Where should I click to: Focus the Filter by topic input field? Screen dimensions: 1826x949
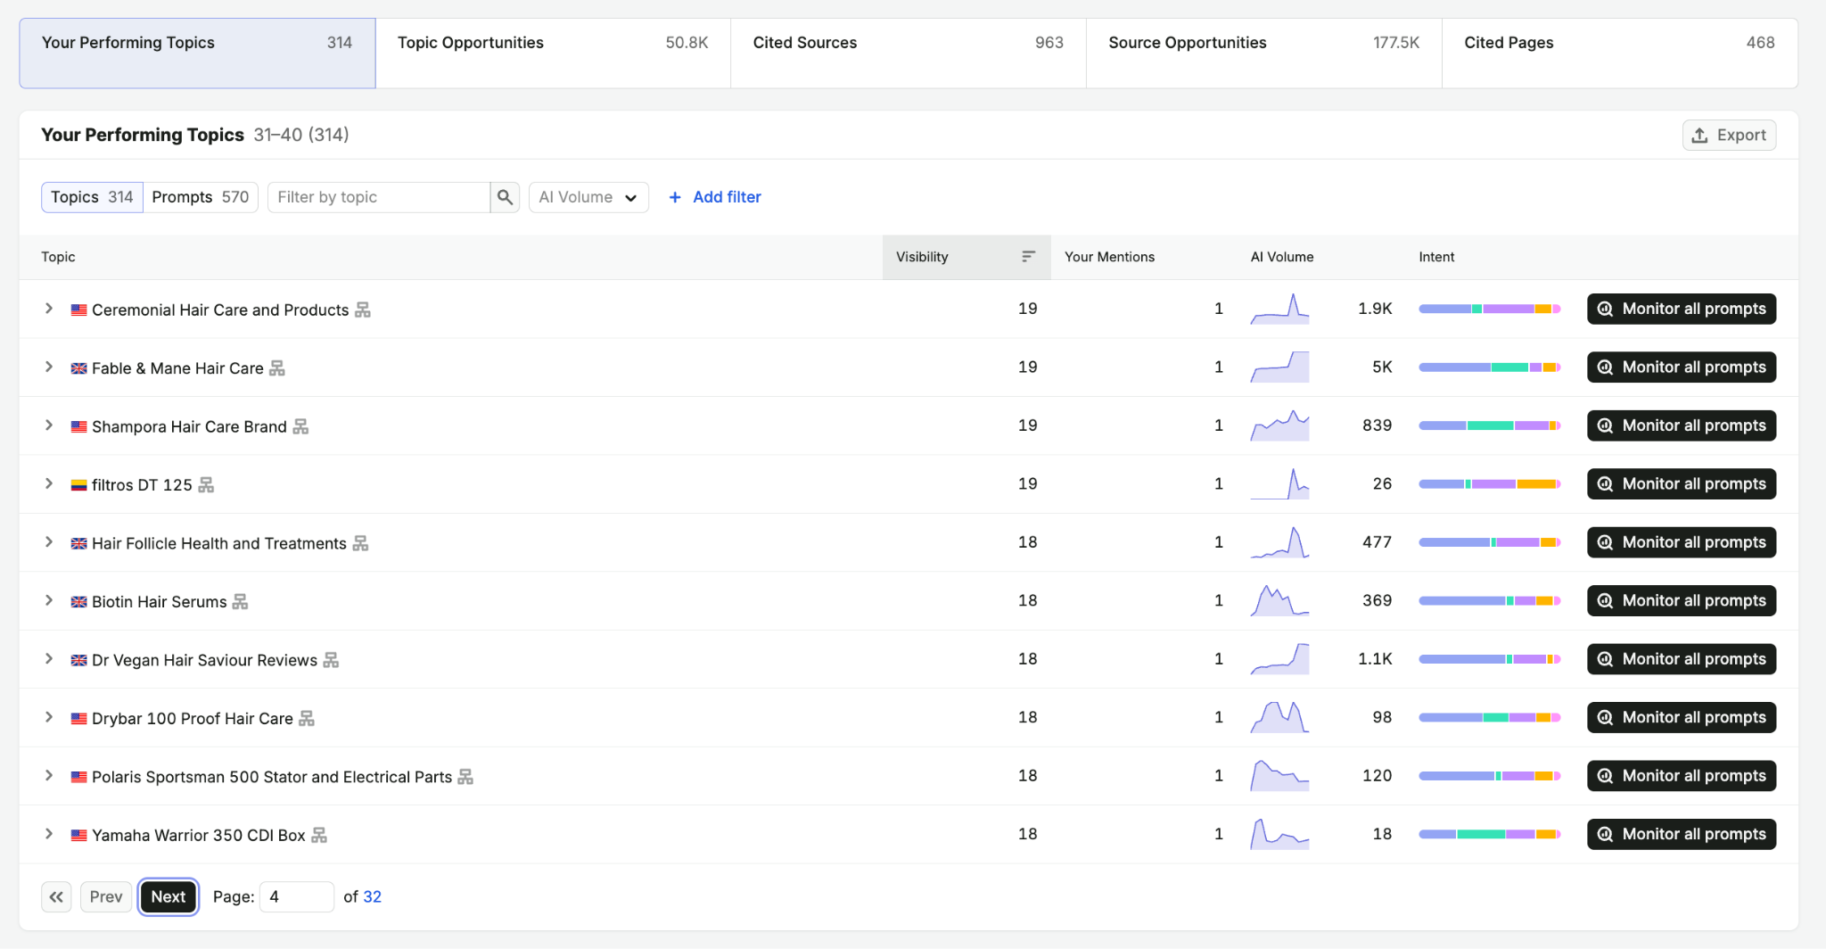click(x=379, y=197)
